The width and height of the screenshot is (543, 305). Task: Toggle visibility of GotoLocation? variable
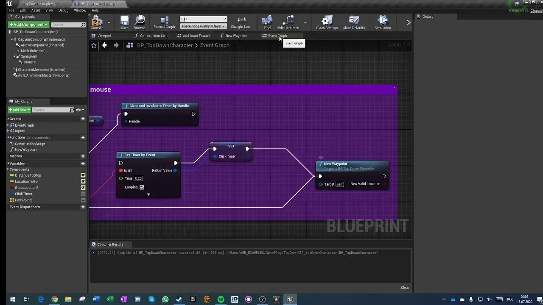point(83,187)
